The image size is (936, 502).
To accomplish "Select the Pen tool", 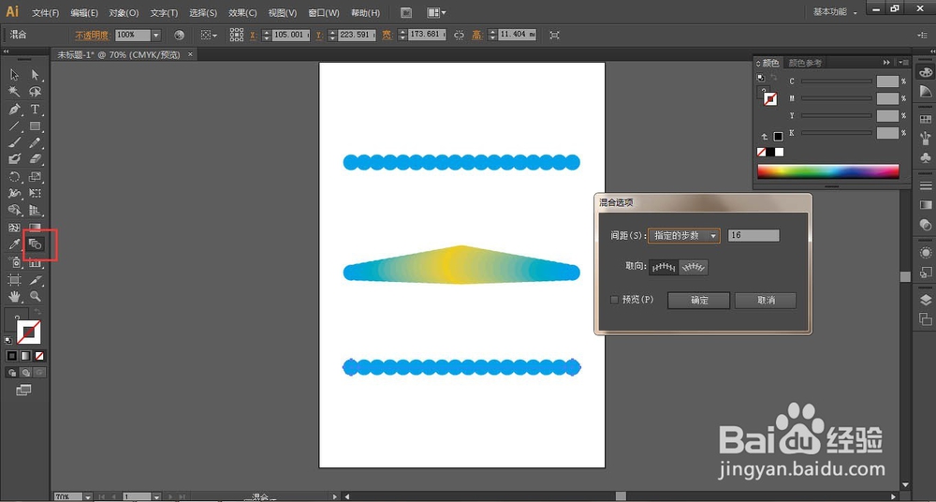I will [x=14, y=109].
